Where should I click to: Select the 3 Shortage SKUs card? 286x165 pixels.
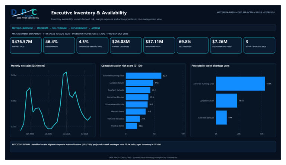click(x=259, y=45)
